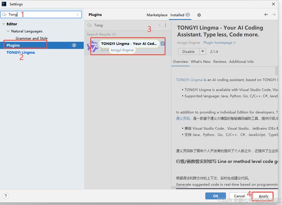This screenshot has height=205, width=282.
Task: Select TONGYI Lingma settings page
Action: [x=21, y=52]
